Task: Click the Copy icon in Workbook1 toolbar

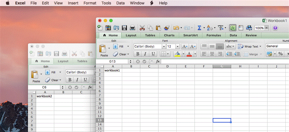Action: [150, 28]
